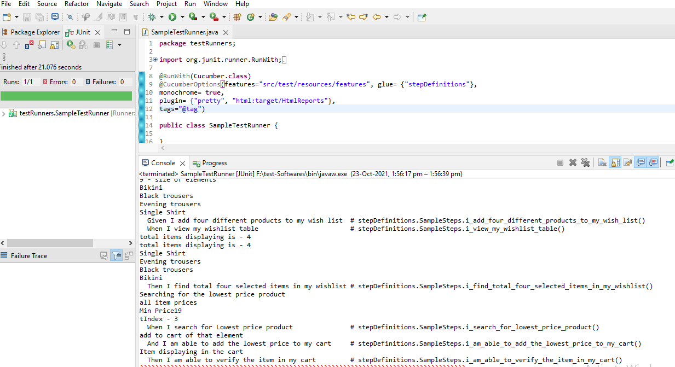Toggle Show Console on Standard Error
The image size is (675, 367).
tap(653, 162)
